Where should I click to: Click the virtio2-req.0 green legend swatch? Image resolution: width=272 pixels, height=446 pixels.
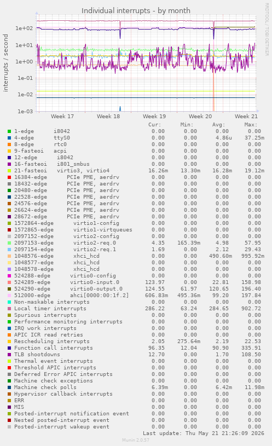9,243
